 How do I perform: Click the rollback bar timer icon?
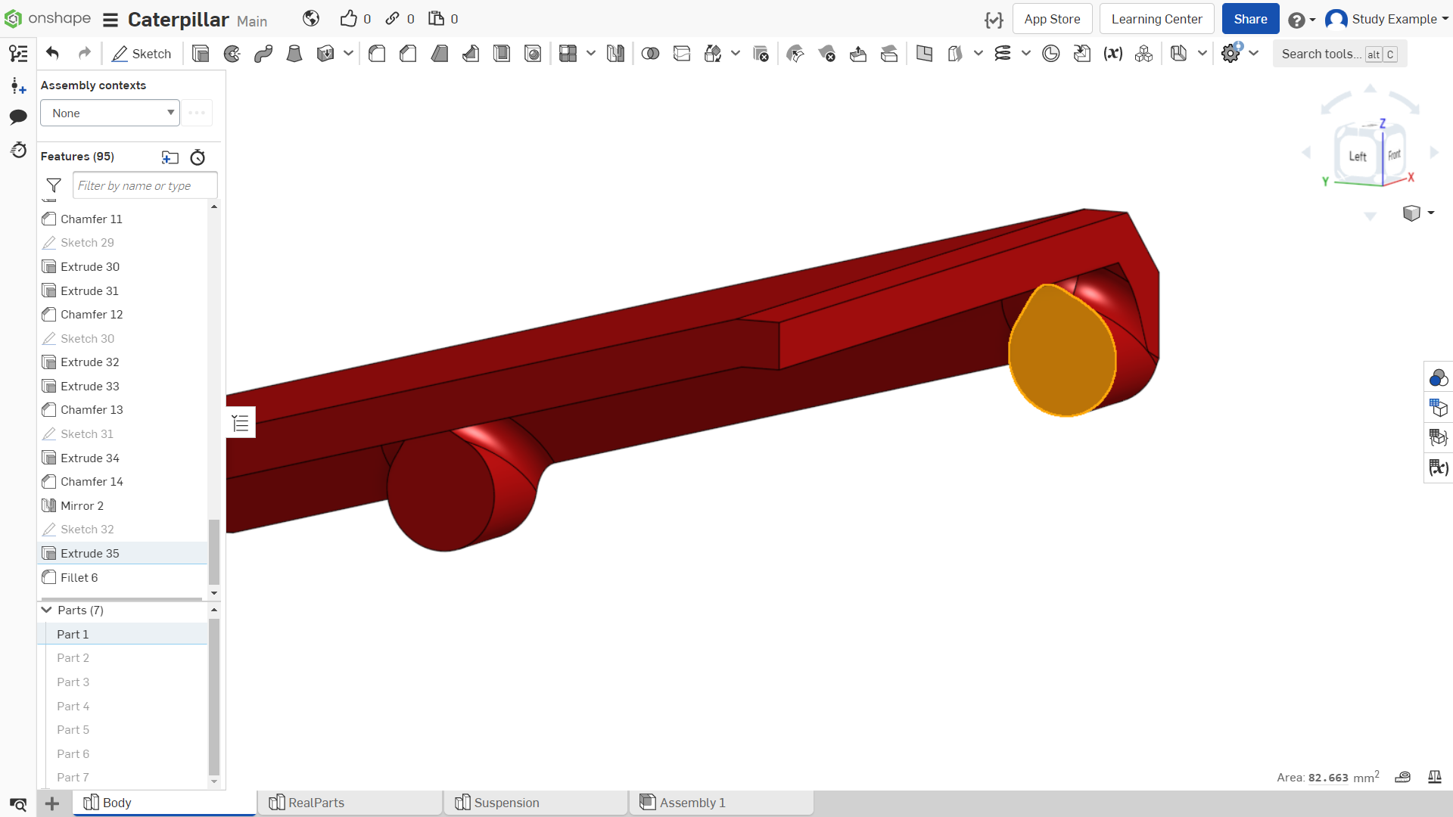[x=198, y=157]
